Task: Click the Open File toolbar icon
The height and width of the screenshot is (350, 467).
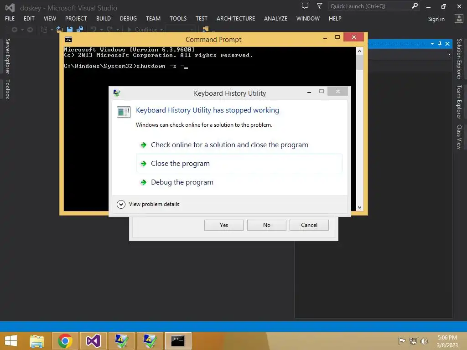Action: 60,30
